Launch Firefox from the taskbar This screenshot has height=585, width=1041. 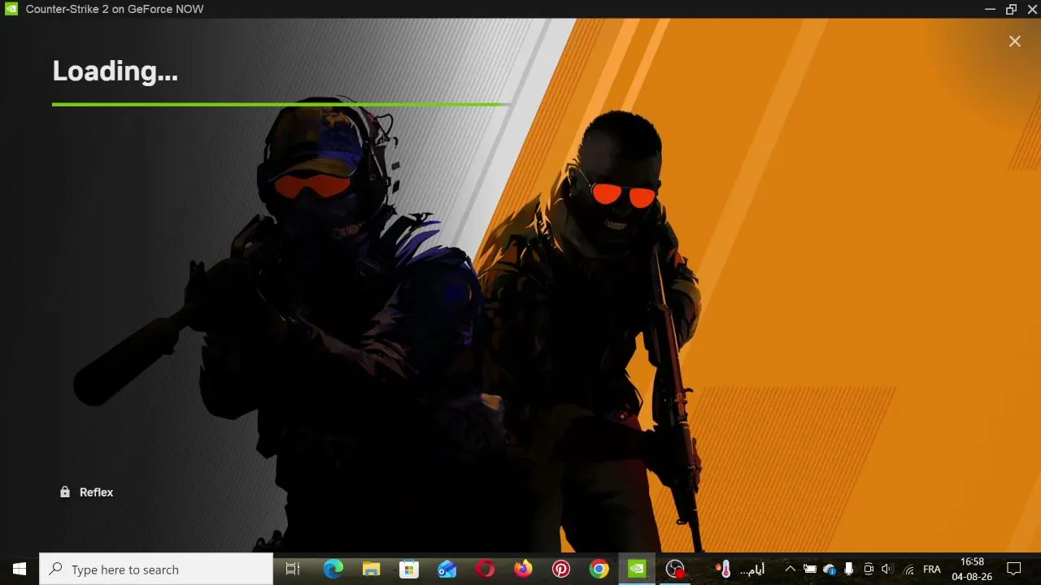point(523,570)
